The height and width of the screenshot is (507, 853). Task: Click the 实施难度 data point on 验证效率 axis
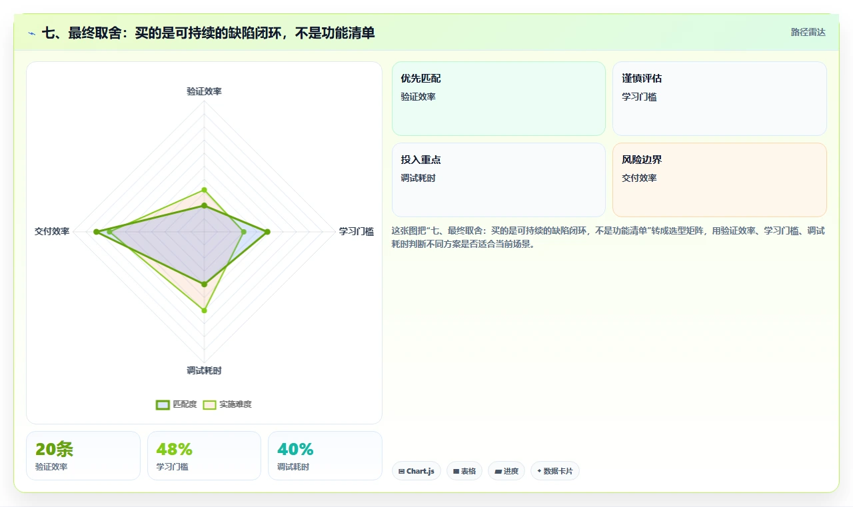(x=205, y=190)
